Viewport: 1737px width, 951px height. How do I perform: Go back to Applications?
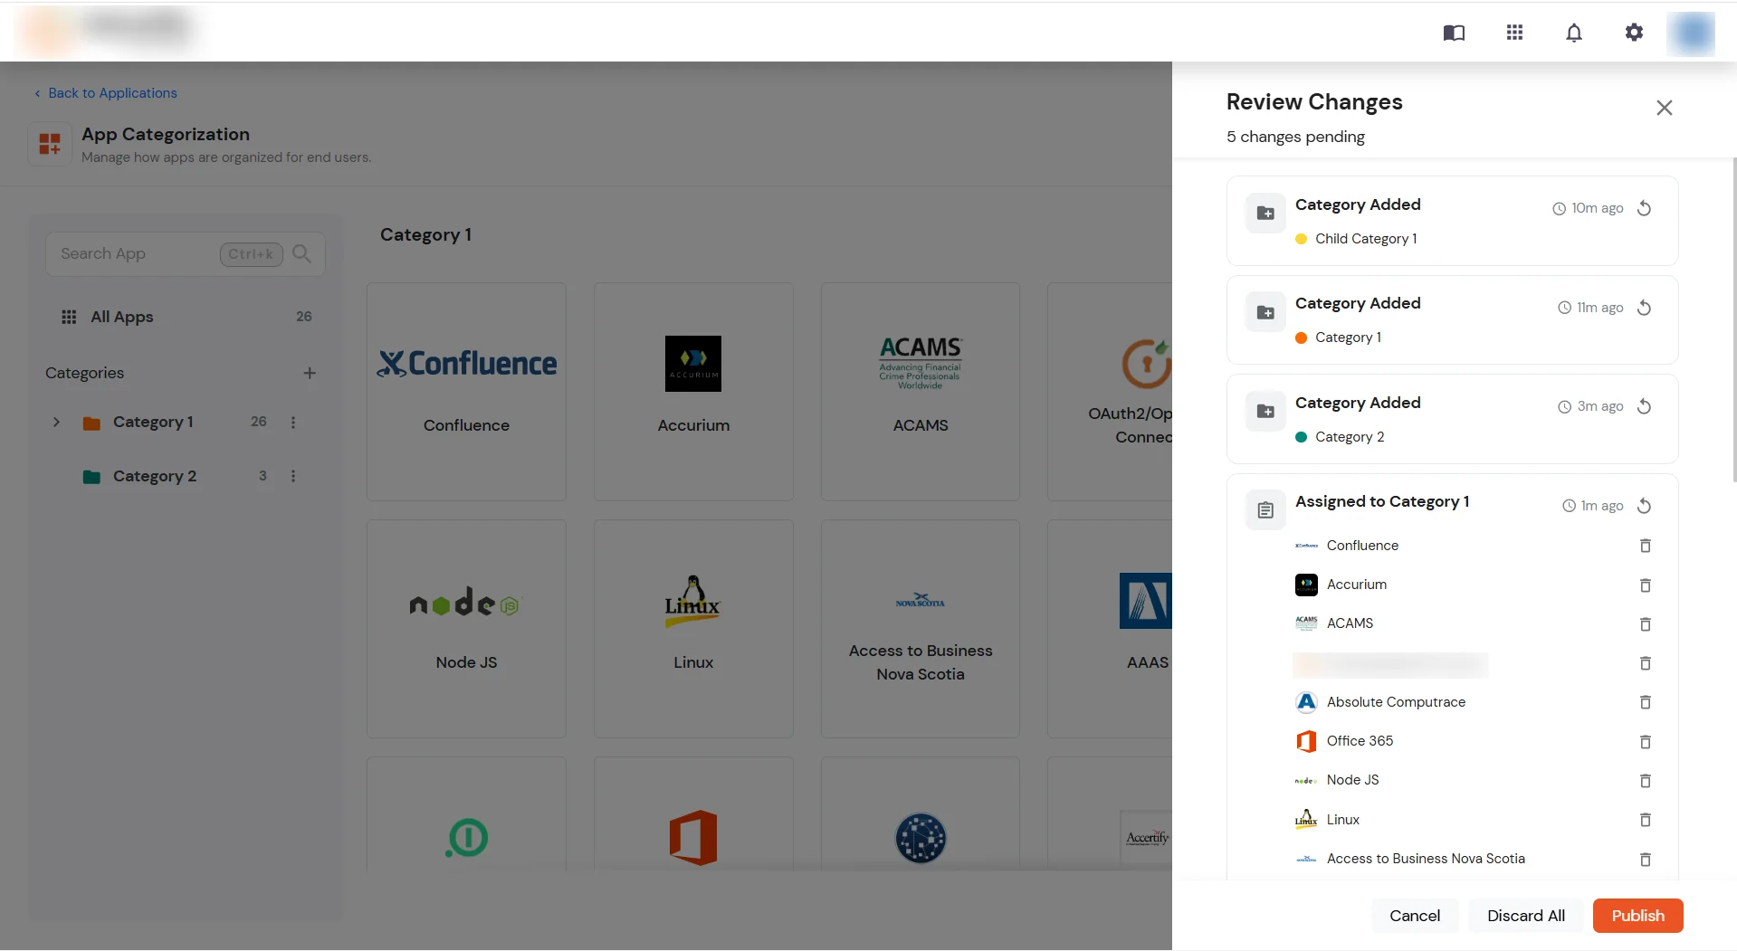coord(106,93)
